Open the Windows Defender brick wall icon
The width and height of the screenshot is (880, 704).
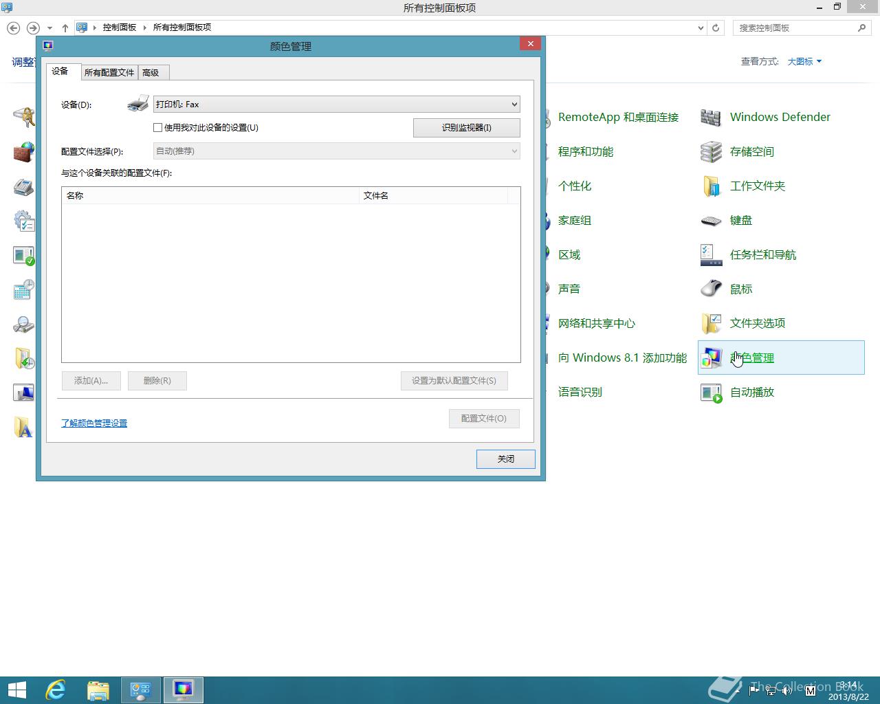tap(711, 118)
